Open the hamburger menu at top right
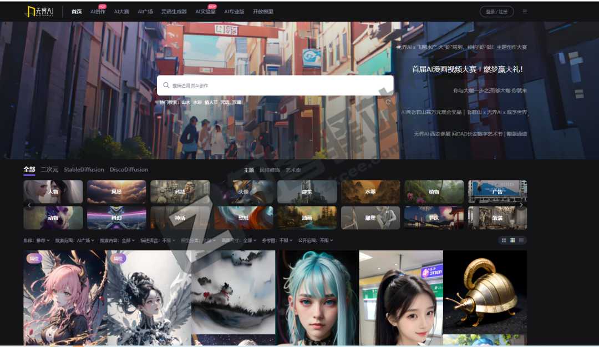Screen dimensions: 599x347 (525, 12)
